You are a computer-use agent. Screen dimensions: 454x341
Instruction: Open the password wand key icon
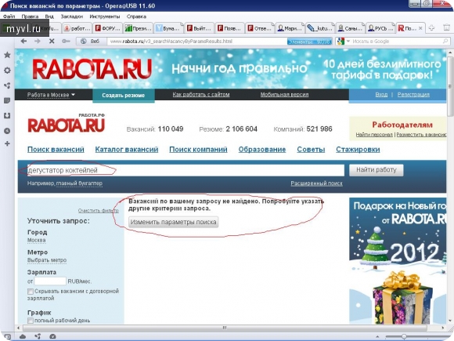(66, 42)
